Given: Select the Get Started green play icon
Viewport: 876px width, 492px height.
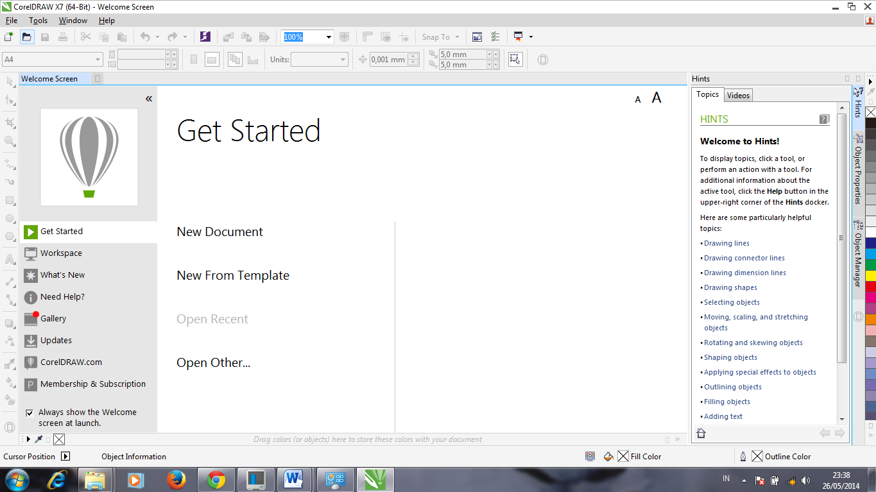Looking at the screenshot, I should point(30,232).
